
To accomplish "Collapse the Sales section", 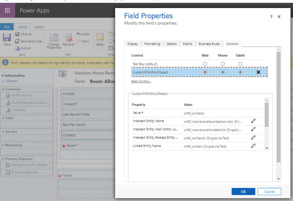I will 3,118.
